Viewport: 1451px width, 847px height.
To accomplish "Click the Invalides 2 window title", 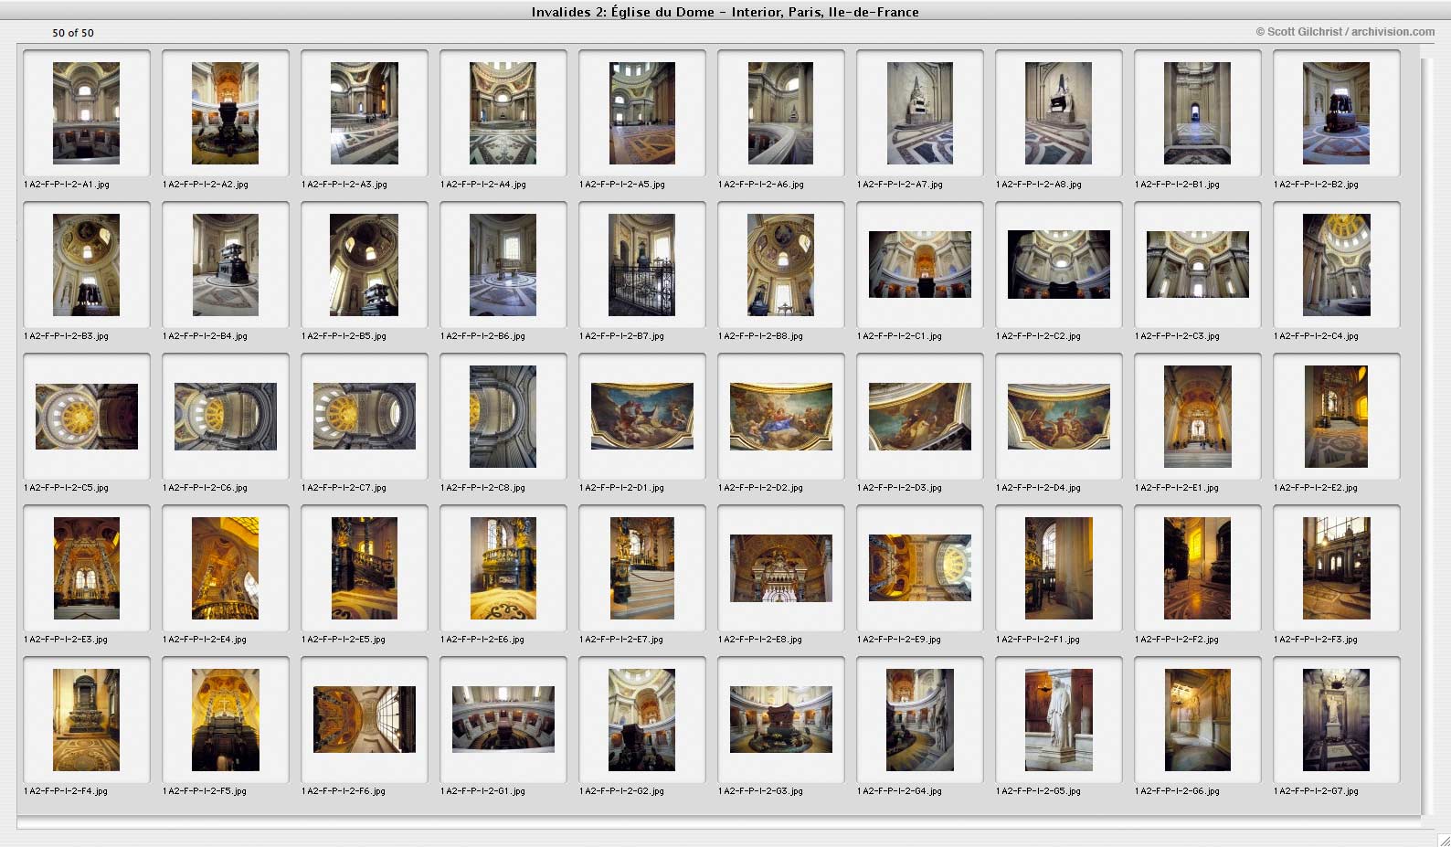I will [725, 12].
